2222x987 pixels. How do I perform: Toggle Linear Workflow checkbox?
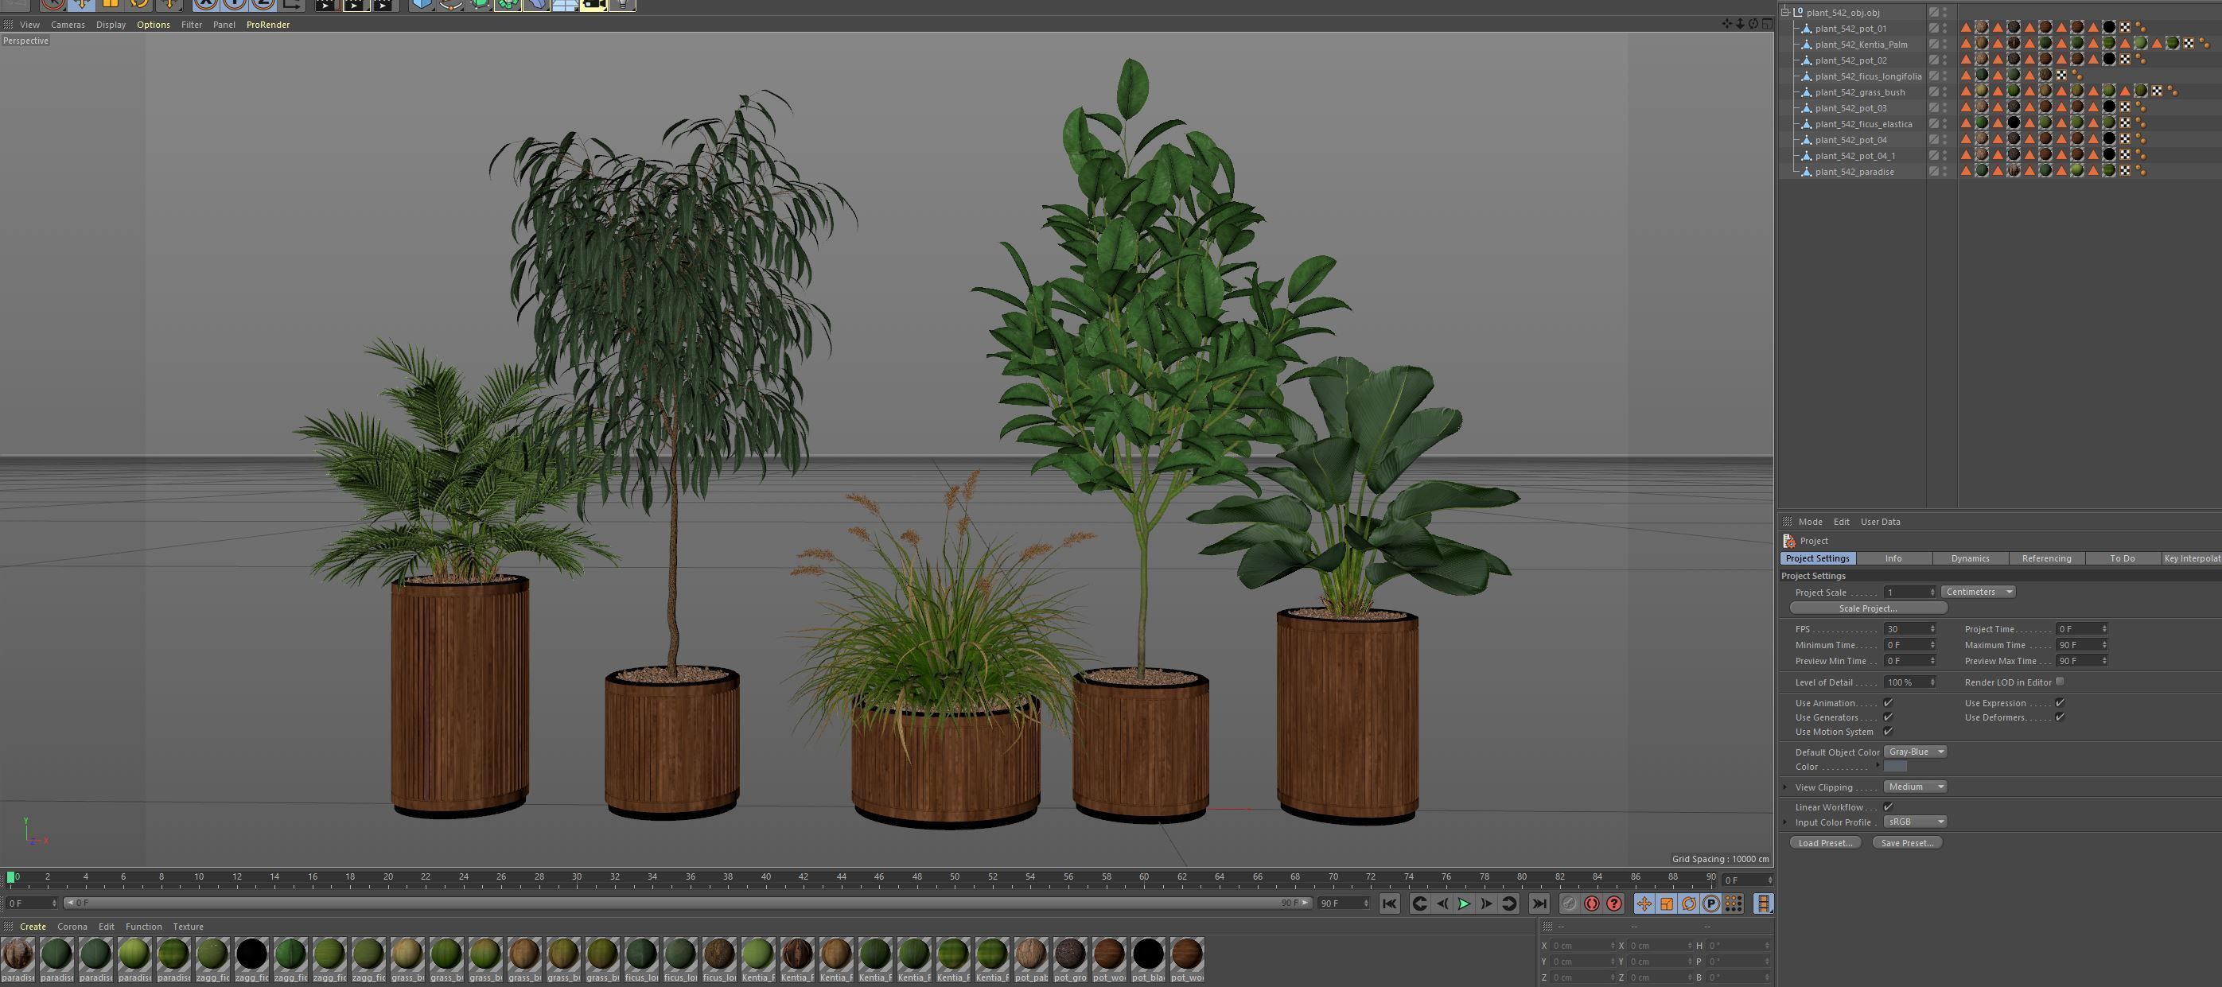pyautogui.click(x=1888, y=806)
